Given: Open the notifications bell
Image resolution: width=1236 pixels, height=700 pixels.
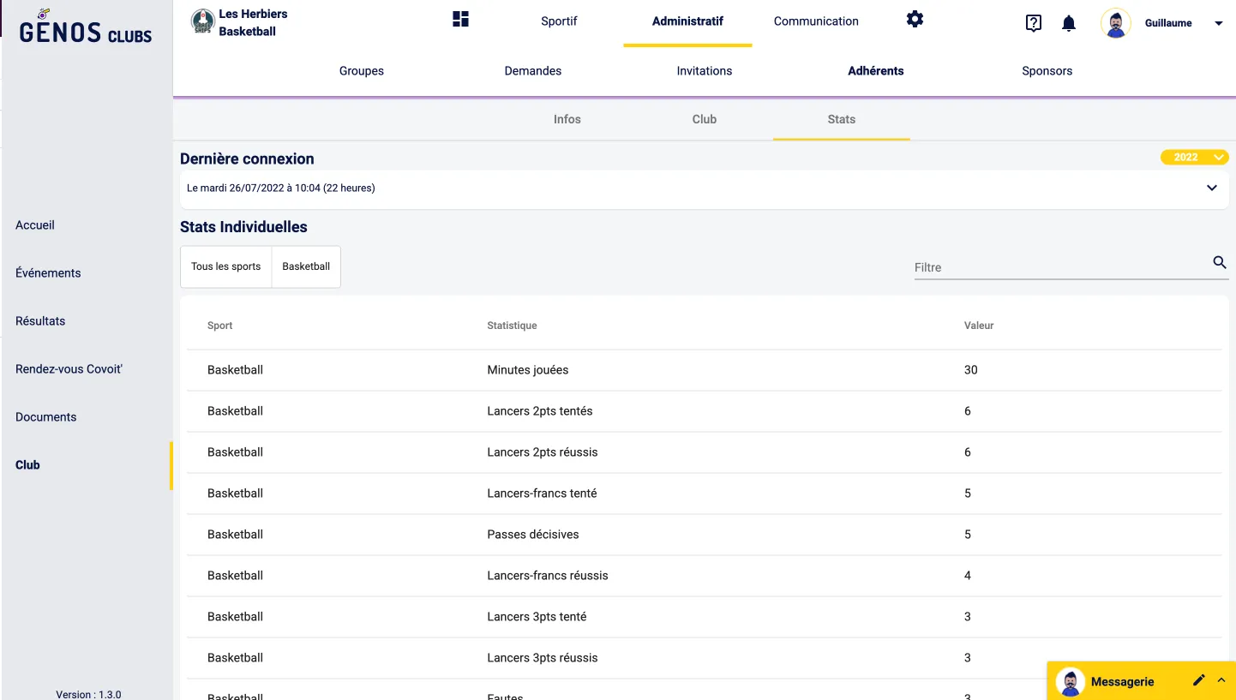Looking at the screenshot, I should click(1069, 23).
